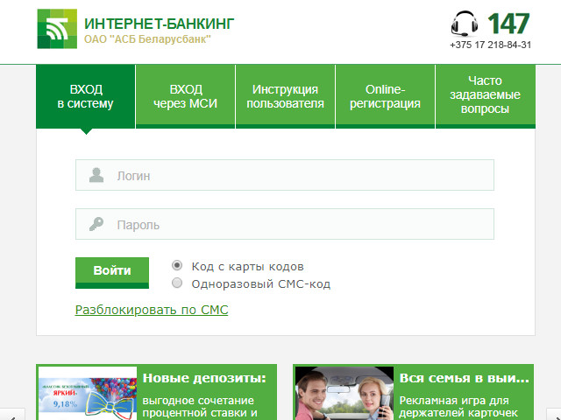Open the ВХОД через МСИ tab
Viewport: 561px width, 420px height.
point(185,96)
